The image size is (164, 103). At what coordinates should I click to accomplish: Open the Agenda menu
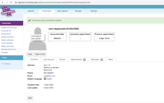point(31,11)
